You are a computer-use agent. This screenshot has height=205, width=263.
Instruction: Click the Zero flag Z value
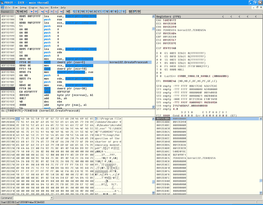[x=160, y=63]
